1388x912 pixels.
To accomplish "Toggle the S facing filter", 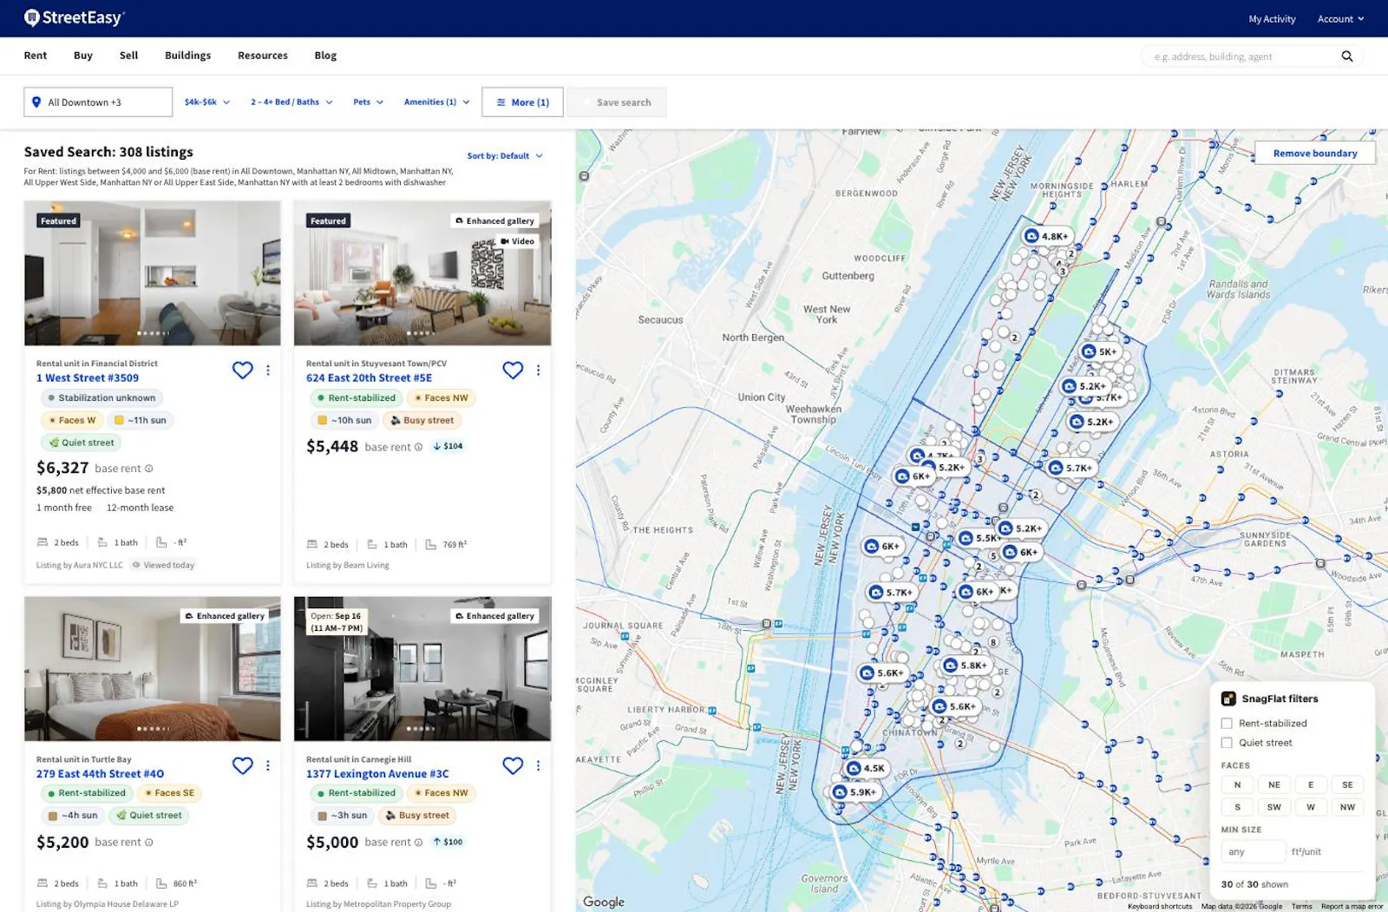I will pos(1237,807).
